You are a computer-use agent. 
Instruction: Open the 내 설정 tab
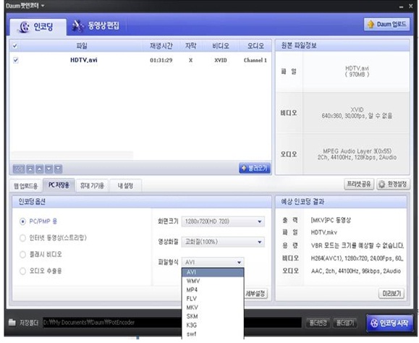point(125,186)
